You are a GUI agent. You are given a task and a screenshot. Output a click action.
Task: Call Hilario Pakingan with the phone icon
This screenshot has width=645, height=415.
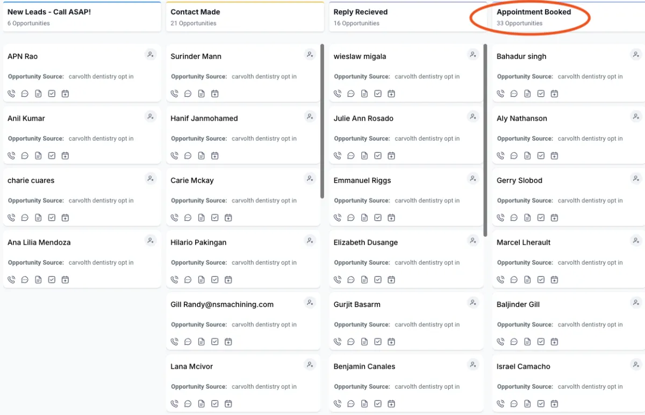[x=174, y=280]
